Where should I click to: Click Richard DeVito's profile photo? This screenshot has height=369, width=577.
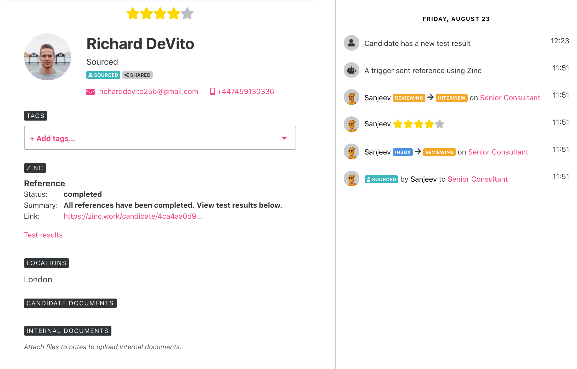point(48,57)
